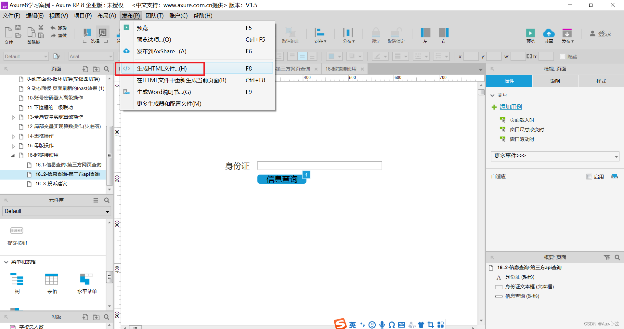Click the filter icon in Outline panel
Image resolution: width=624 pixels, height=329 pixels.
tap(607, 257)
